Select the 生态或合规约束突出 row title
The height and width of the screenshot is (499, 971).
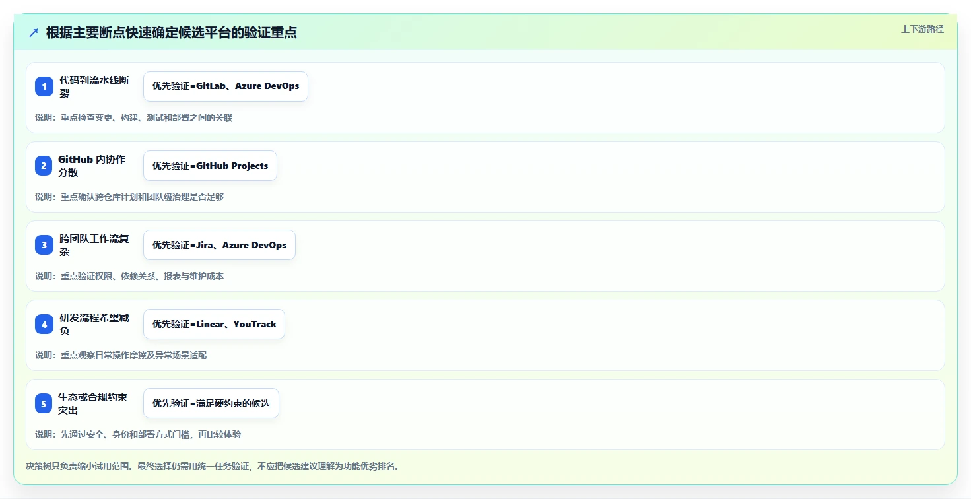pos(93,403)
